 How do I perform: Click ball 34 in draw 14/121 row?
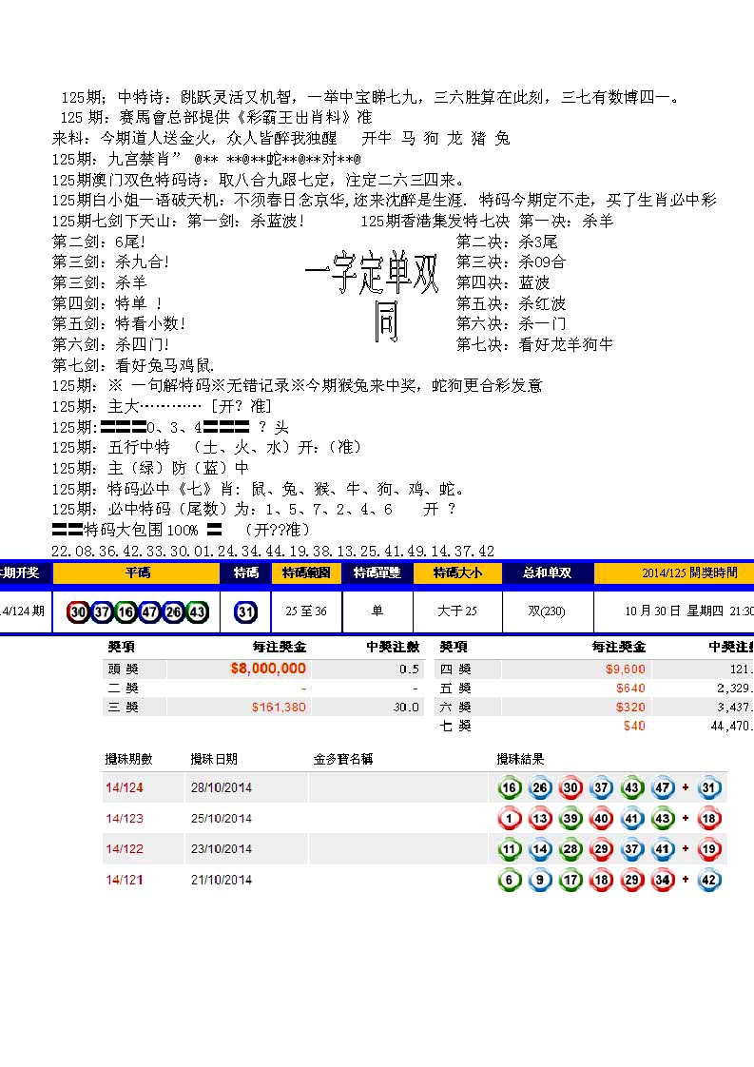663,880
